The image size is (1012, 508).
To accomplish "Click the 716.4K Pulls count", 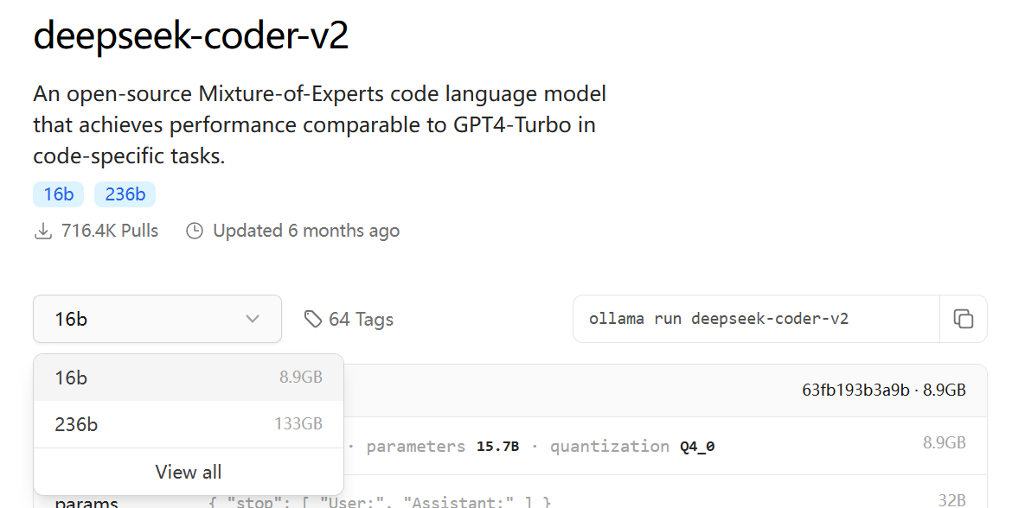I will (109, 231).
